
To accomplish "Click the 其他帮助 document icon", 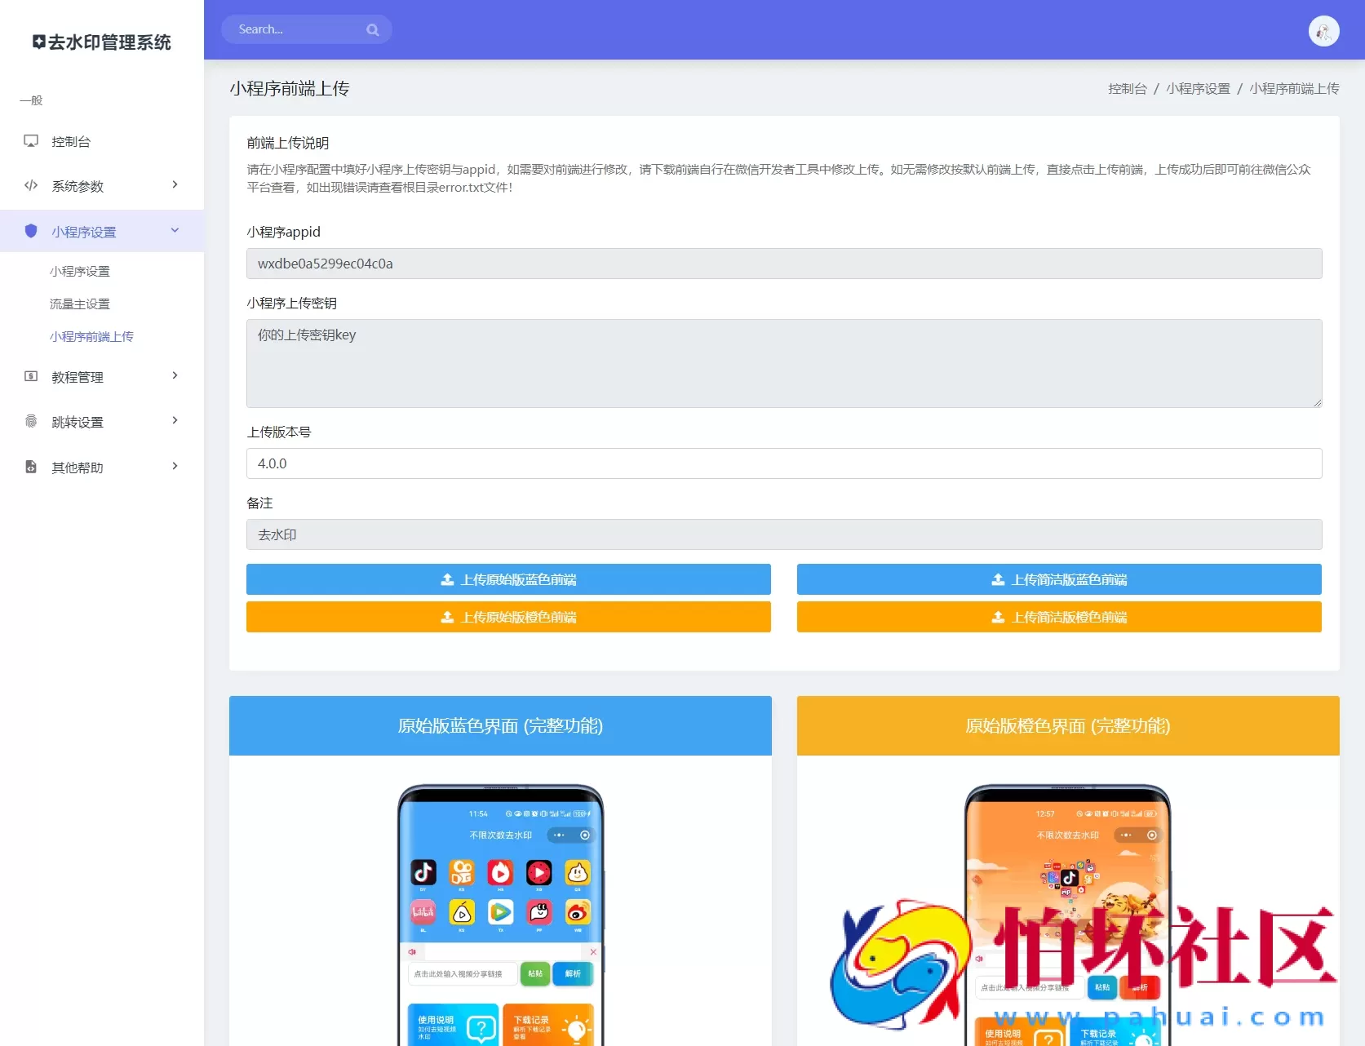I will pyautogui.click(x=30, y=467).
